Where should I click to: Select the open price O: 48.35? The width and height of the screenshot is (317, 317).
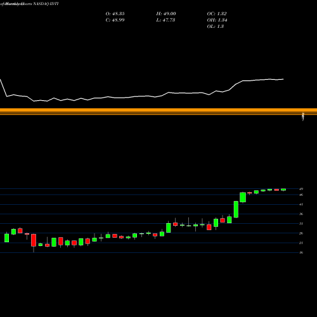[x=115, y=14]
